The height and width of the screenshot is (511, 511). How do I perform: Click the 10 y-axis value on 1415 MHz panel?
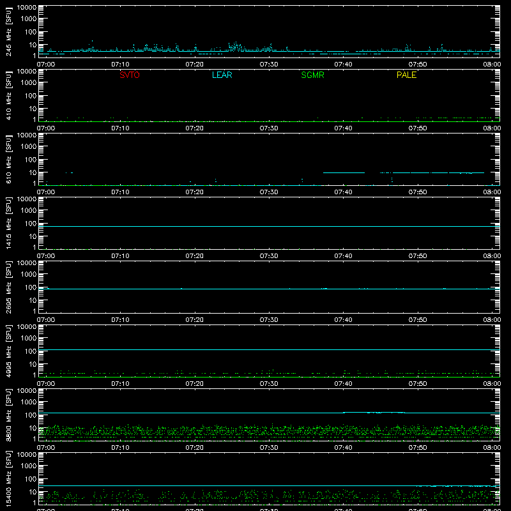33,236
